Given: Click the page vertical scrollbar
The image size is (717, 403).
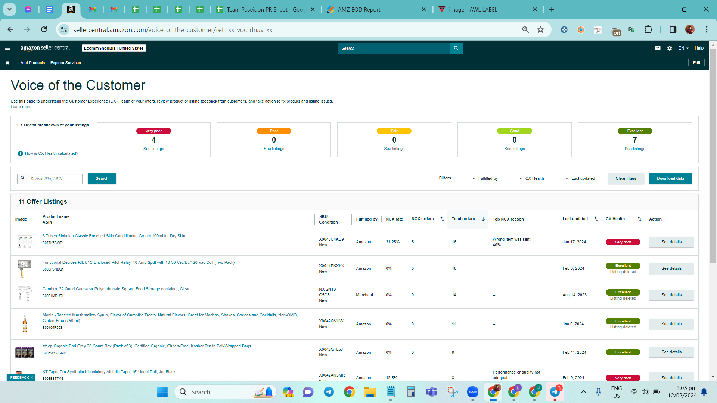Looking at the screenshot, I should click(713, 155).
